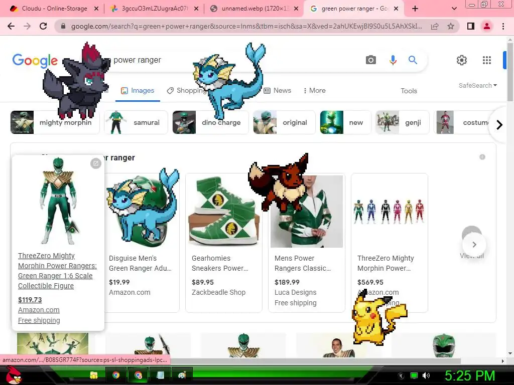Filter by the new chip
514x385 pixels.
pos(345,122)
